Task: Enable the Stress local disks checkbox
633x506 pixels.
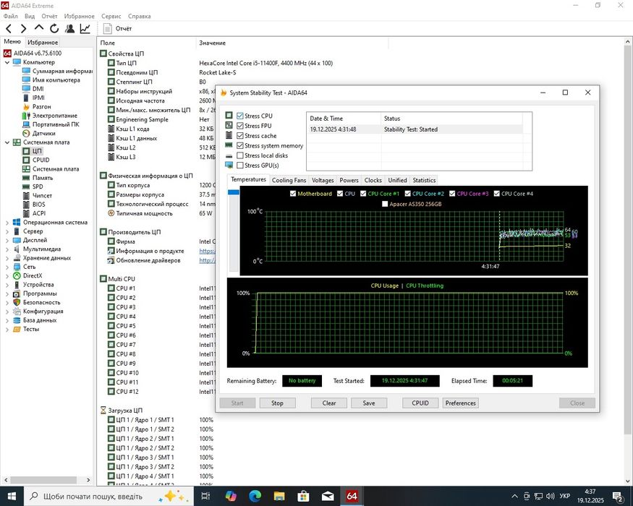Action: coord(240,155)
